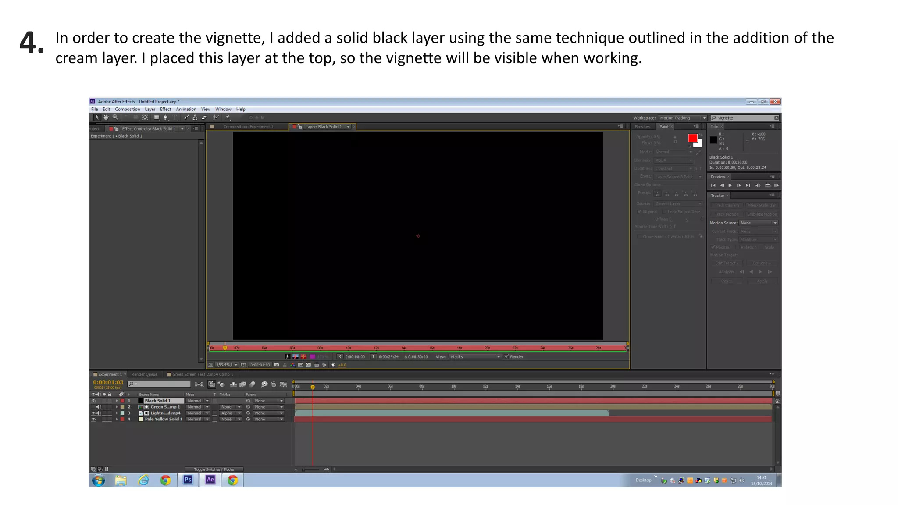Open the Graph Editor icon

coord(284,384)
